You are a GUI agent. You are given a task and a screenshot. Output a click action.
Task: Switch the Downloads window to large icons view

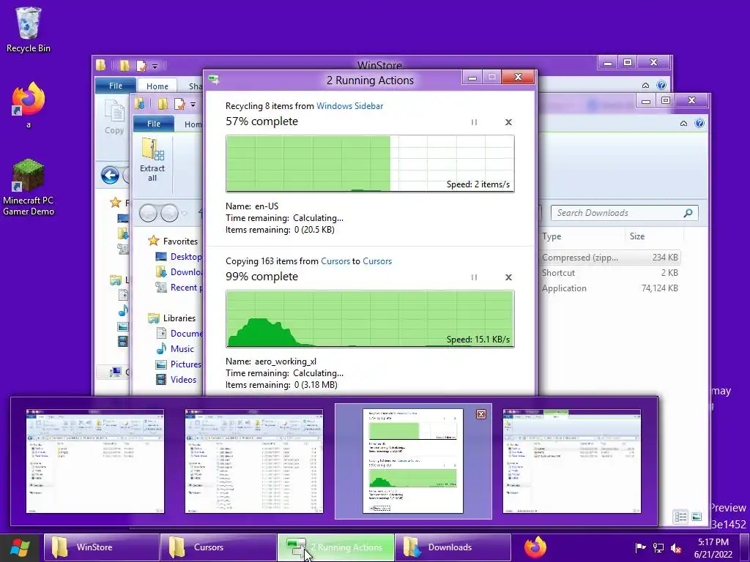click(x=697, y=517)
